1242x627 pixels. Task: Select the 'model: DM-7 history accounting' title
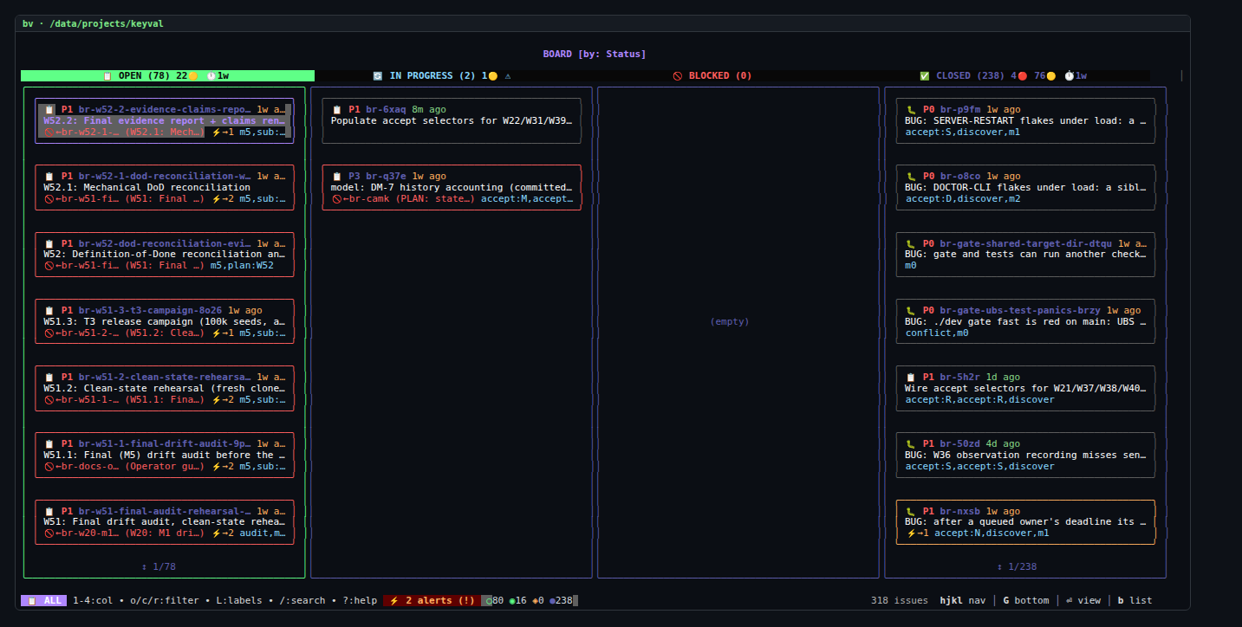click(x=452, y=188)
